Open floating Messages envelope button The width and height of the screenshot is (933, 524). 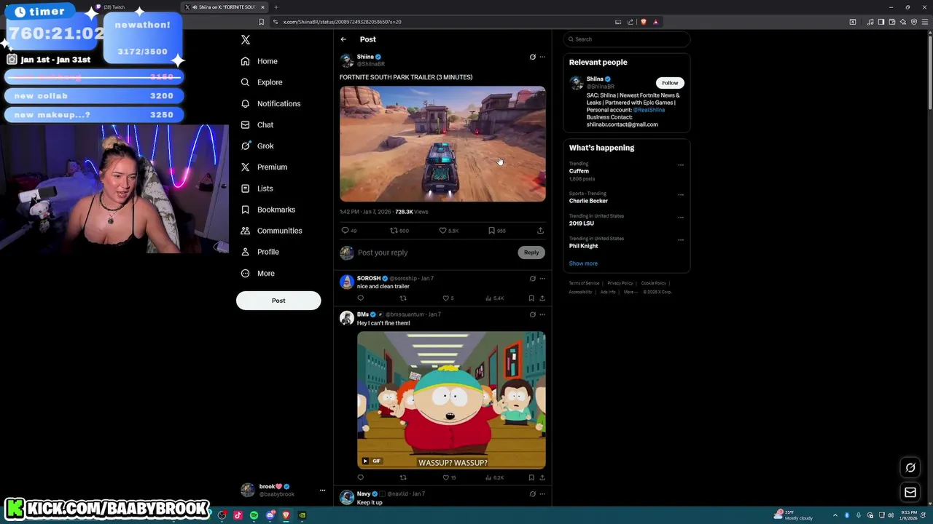[x=910, y=493]
